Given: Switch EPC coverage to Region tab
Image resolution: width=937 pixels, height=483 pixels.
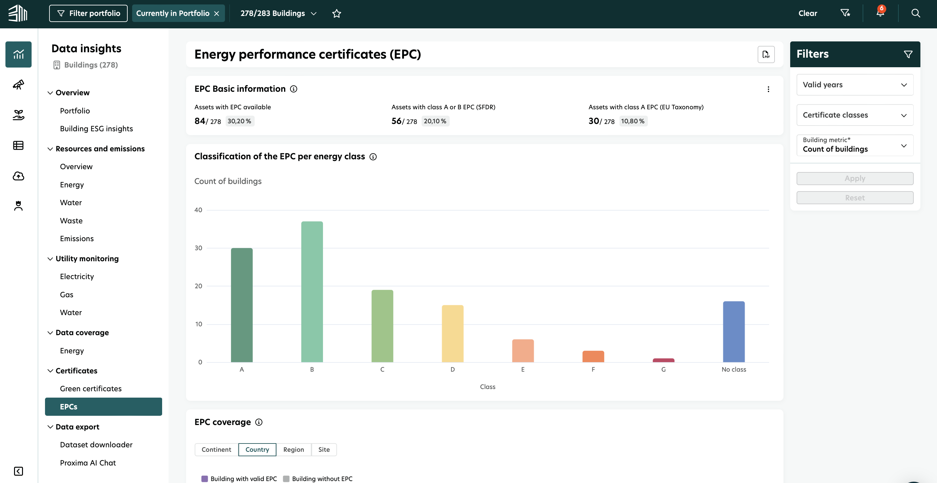Looking at the screenshot, I should [x=293, y=450].
